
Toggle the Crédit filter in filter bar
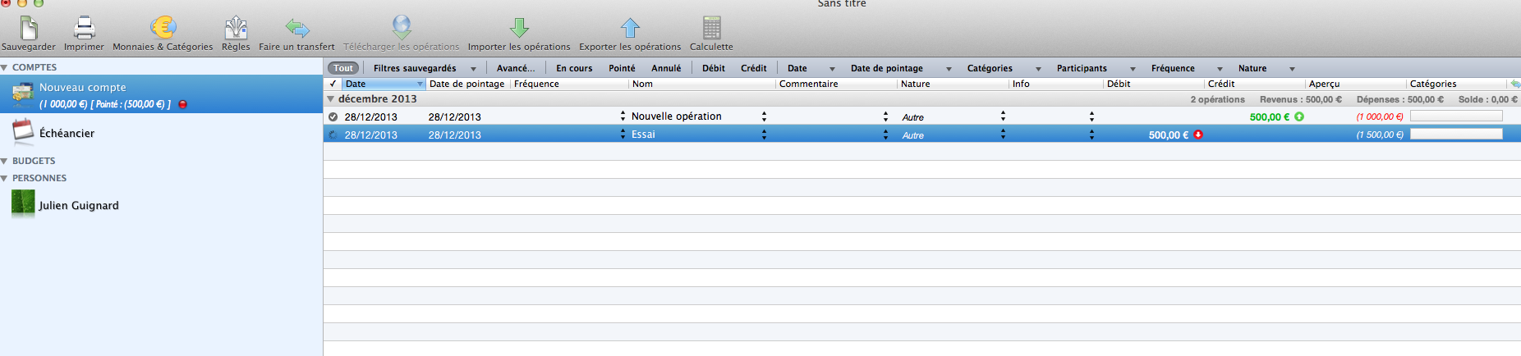(x=753, y=68)
